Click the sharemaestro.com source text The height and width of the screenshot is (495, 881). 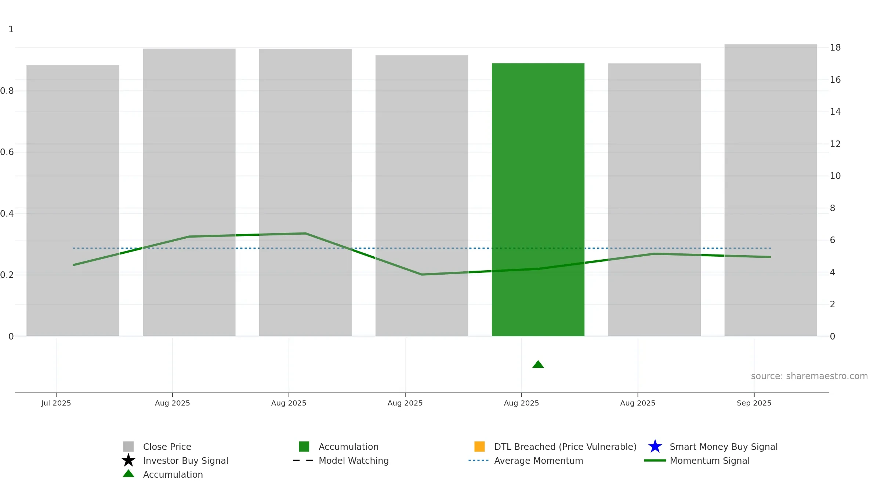click(x=809, y=376)
